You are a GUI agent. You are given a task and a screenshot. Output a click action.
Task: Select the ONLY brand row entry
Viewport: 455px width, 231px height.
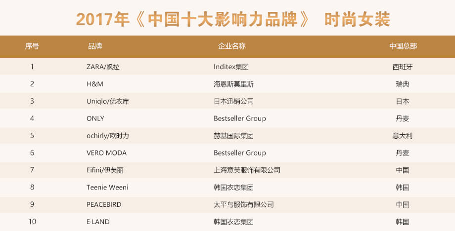point(95,118)
